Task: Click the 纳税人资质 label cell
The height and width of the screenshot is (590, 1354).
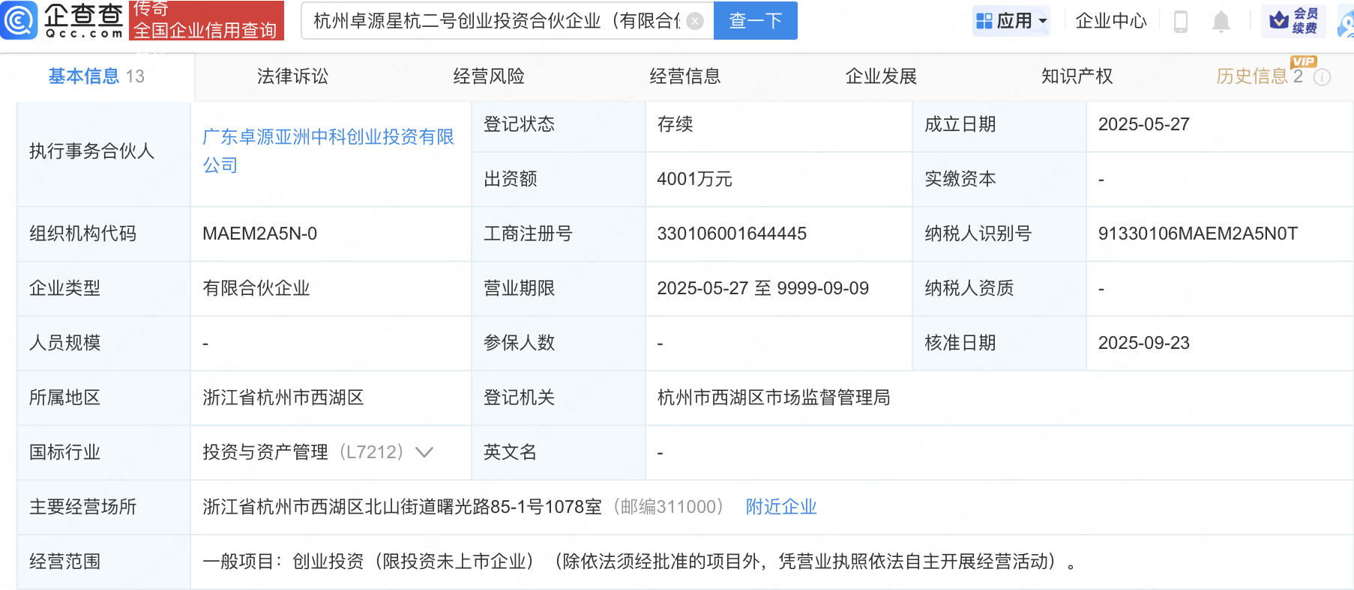Action: click(999, 288)
